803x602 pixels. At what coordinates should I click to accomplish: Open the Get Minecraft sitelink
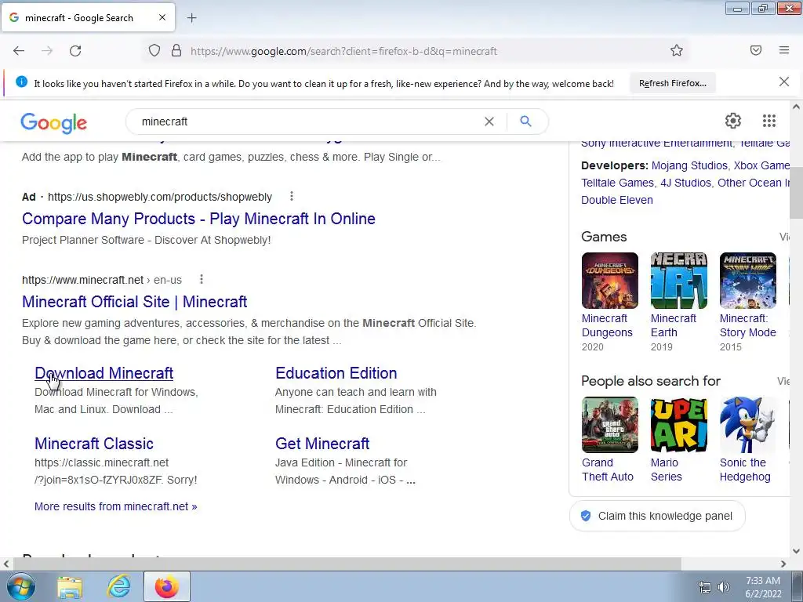tap(322, 444)
